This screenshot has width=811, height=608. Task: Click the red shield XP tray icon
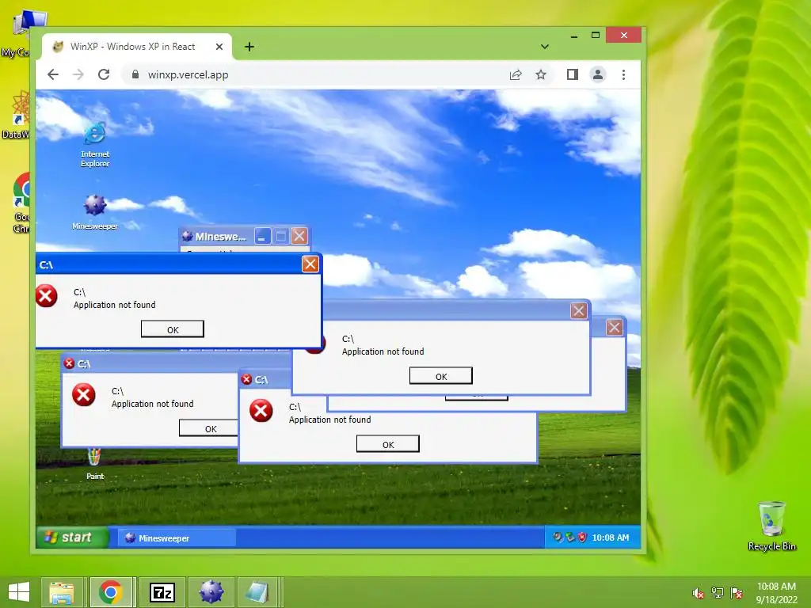point(582,538)
